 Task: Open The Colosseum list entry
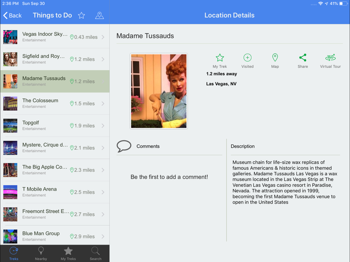point(55,103)
